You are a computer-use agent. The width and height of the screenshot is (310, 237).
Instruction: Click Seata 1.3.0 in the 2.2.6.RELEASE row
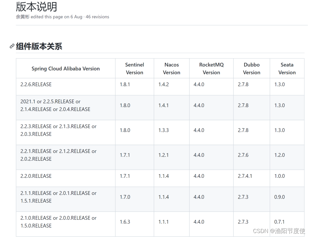click(280, 84)
